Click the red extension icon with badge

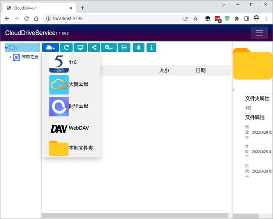click(x=218, y=19)
